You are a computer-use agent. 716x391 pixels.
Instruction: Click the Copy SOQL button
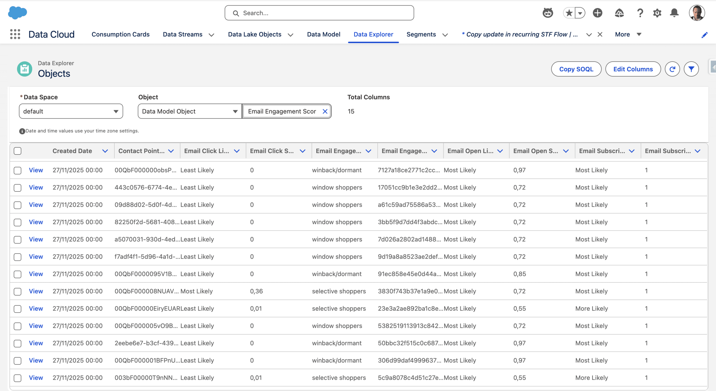coord(576,69)
